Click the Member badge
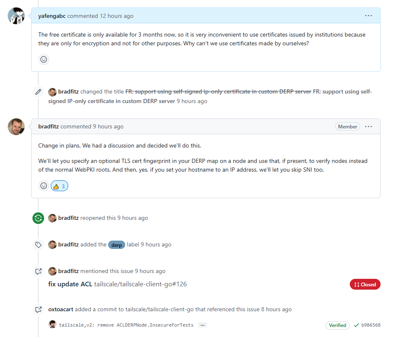The height and width of the screenshot is (337, 413). pyautogui.click(x=347, y=127)
